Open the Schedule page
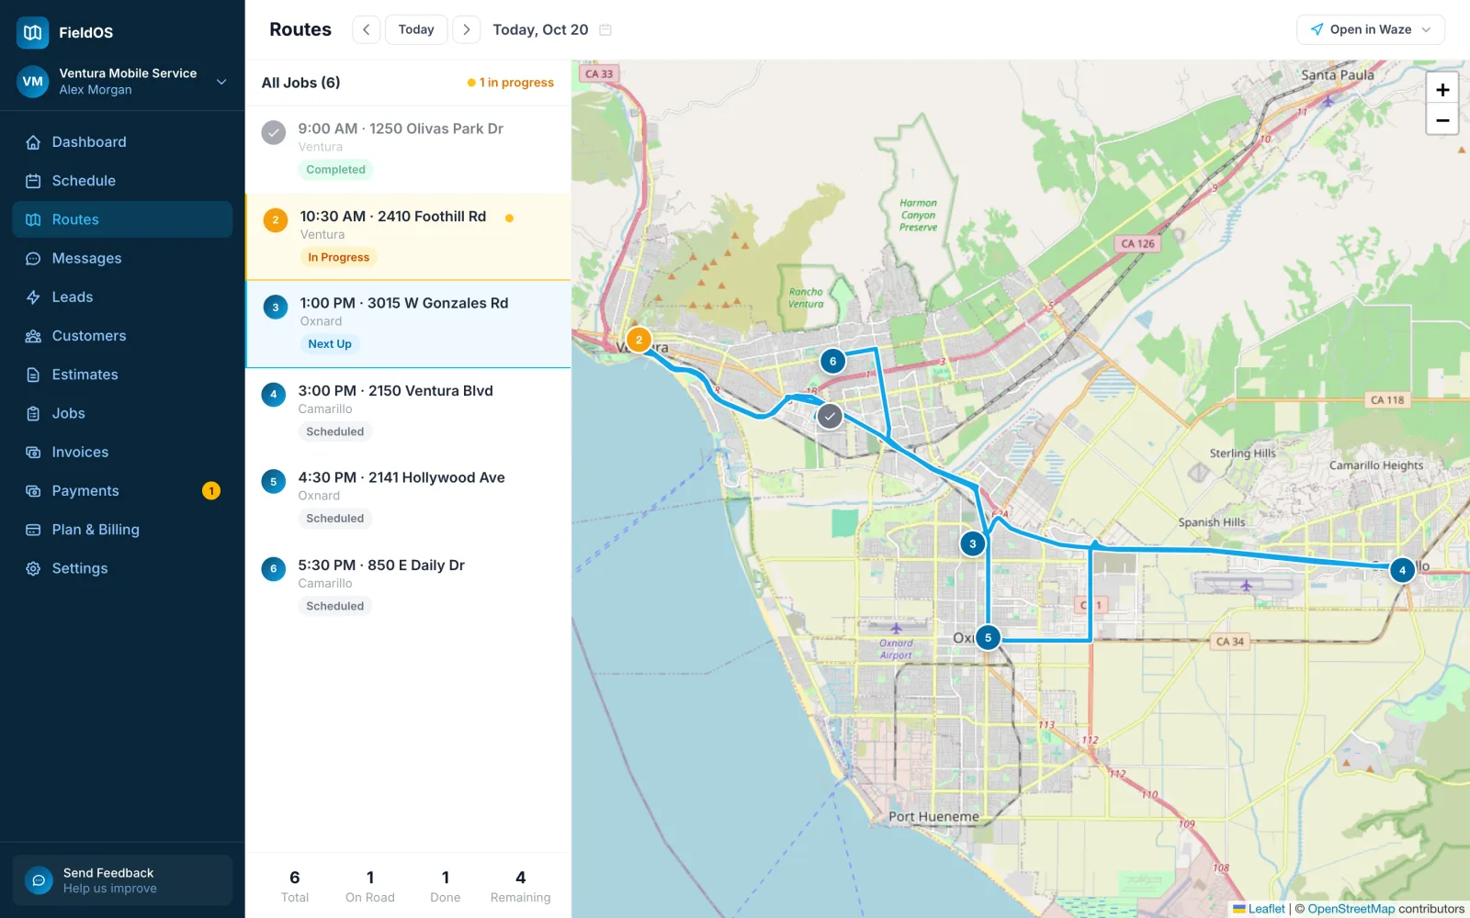 coord(122,181)
